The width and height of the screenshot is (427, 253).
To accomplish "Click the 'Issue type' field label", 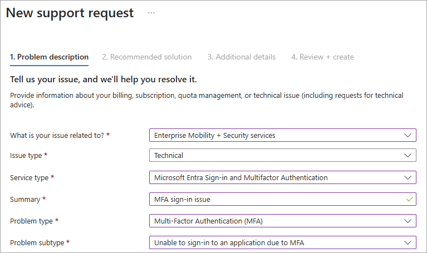I will click(x=26, y=155).
